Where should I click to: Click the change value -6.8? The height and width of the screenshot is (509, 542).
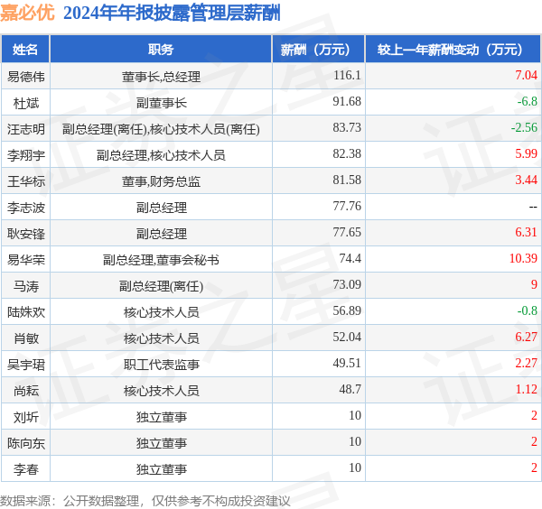click(x=528, y=101)
